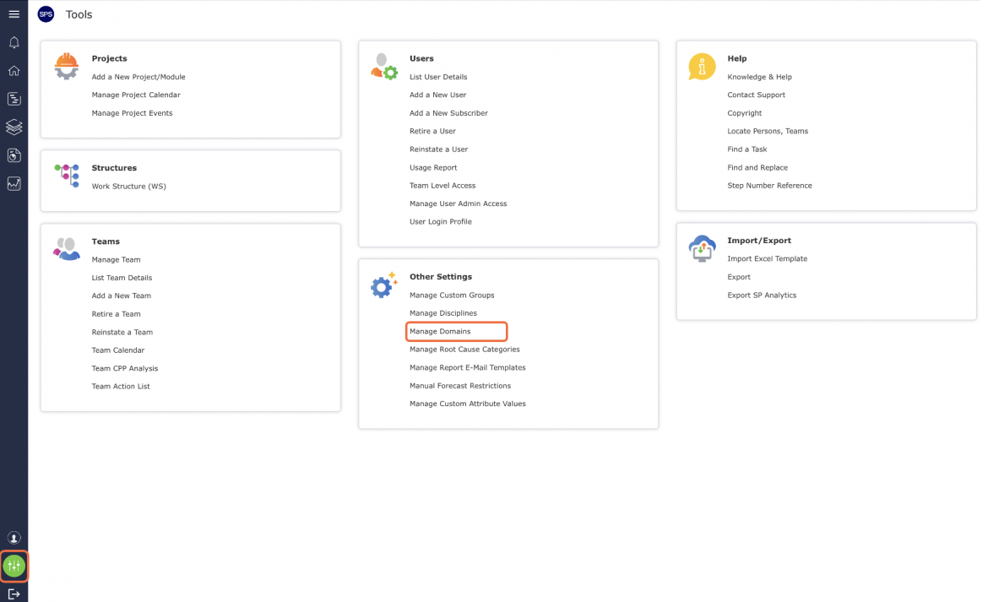
Task: Click the Users person-gear icon
Action: point(384,66)
